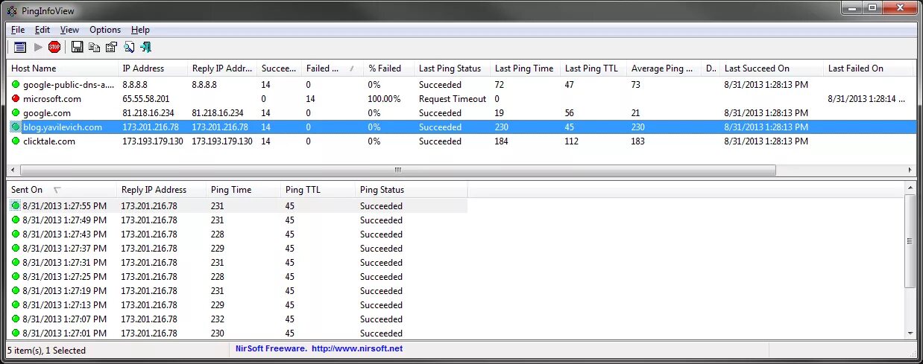Viewport: 923px width, 364px height.
Task: Sort by the Last Ping Time header
Action: [526, 68]
